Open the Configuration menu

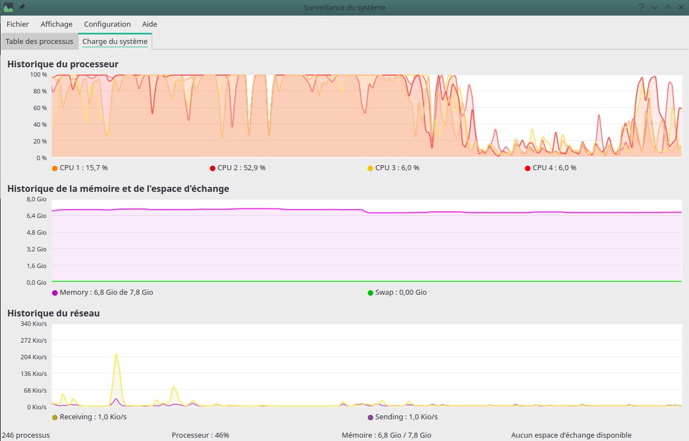click(107, 24)
